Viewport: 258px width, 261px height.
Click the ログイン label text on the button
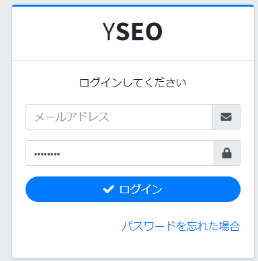click(140, 189)
